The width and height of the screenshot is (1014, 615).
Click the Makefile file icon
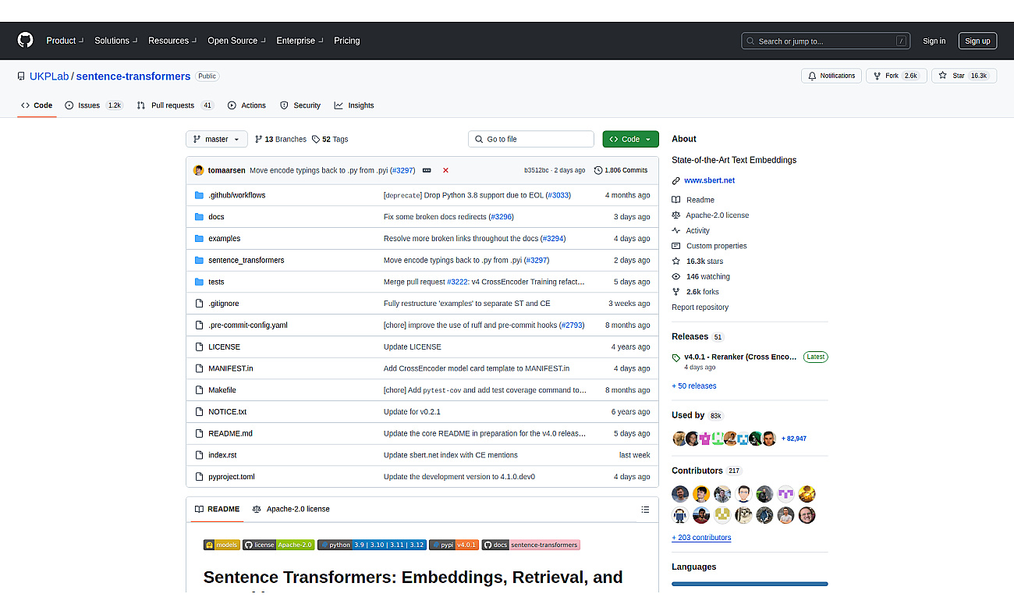click(200, 390)
